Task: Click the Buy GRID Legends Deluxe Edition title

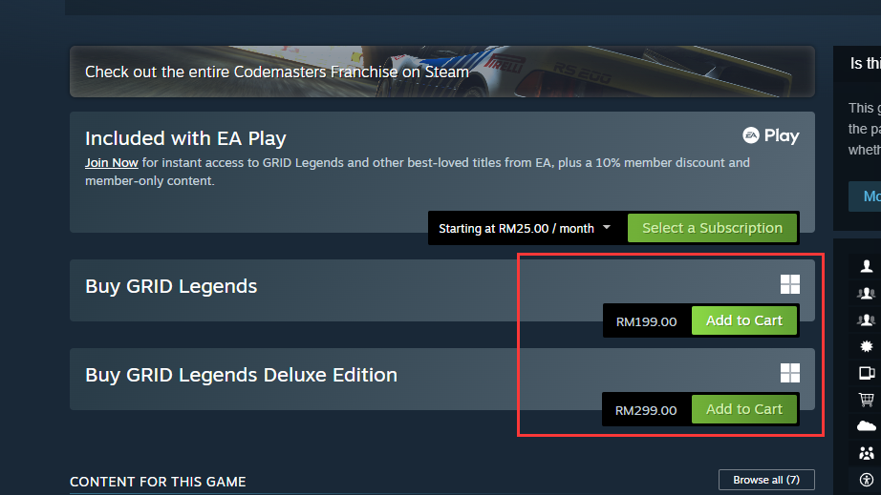Action: point(241,375)
